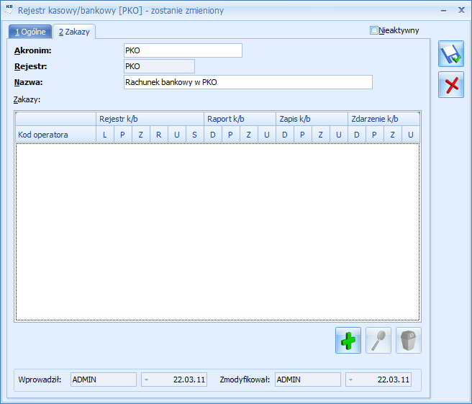The image size is (472, 404).
Task: Click the Zakazy: label above the table
Action: [x=27, y=99]
